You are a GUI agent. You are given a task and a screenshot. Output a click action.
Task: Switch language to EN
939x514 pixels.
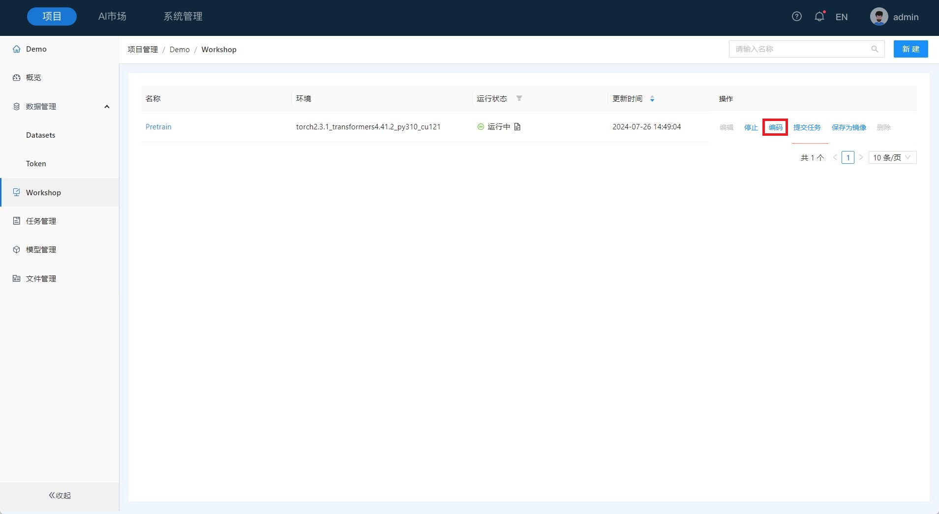tap(841, 17)
